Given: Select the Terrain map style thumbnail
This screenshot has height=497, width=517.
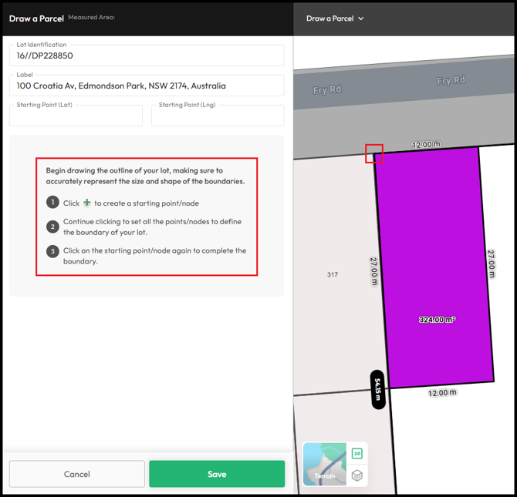Looking at the screenshot, I should point(325,465).
